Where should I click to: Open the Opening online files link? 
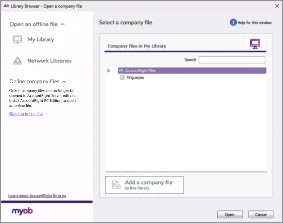(26, 114)
